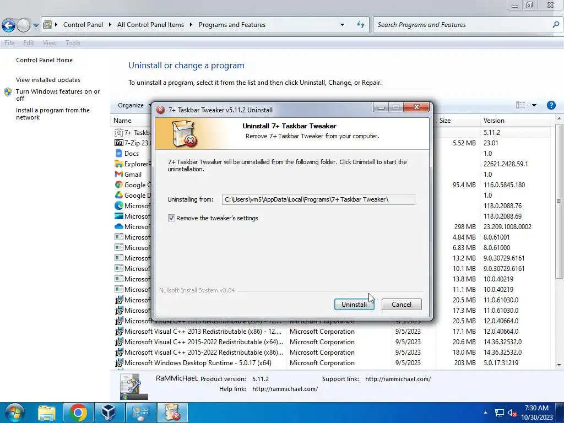Screen dimensions: 564x423
Task: Select the Microsoft OneDrive cloud icon
Action: [x=119, y=226]
